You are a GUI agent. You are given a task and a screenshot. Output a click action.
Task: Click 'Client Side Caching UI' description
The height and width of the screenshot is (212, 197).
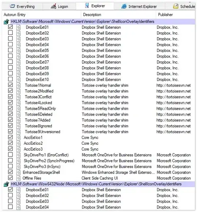click(x=100, y=178)
